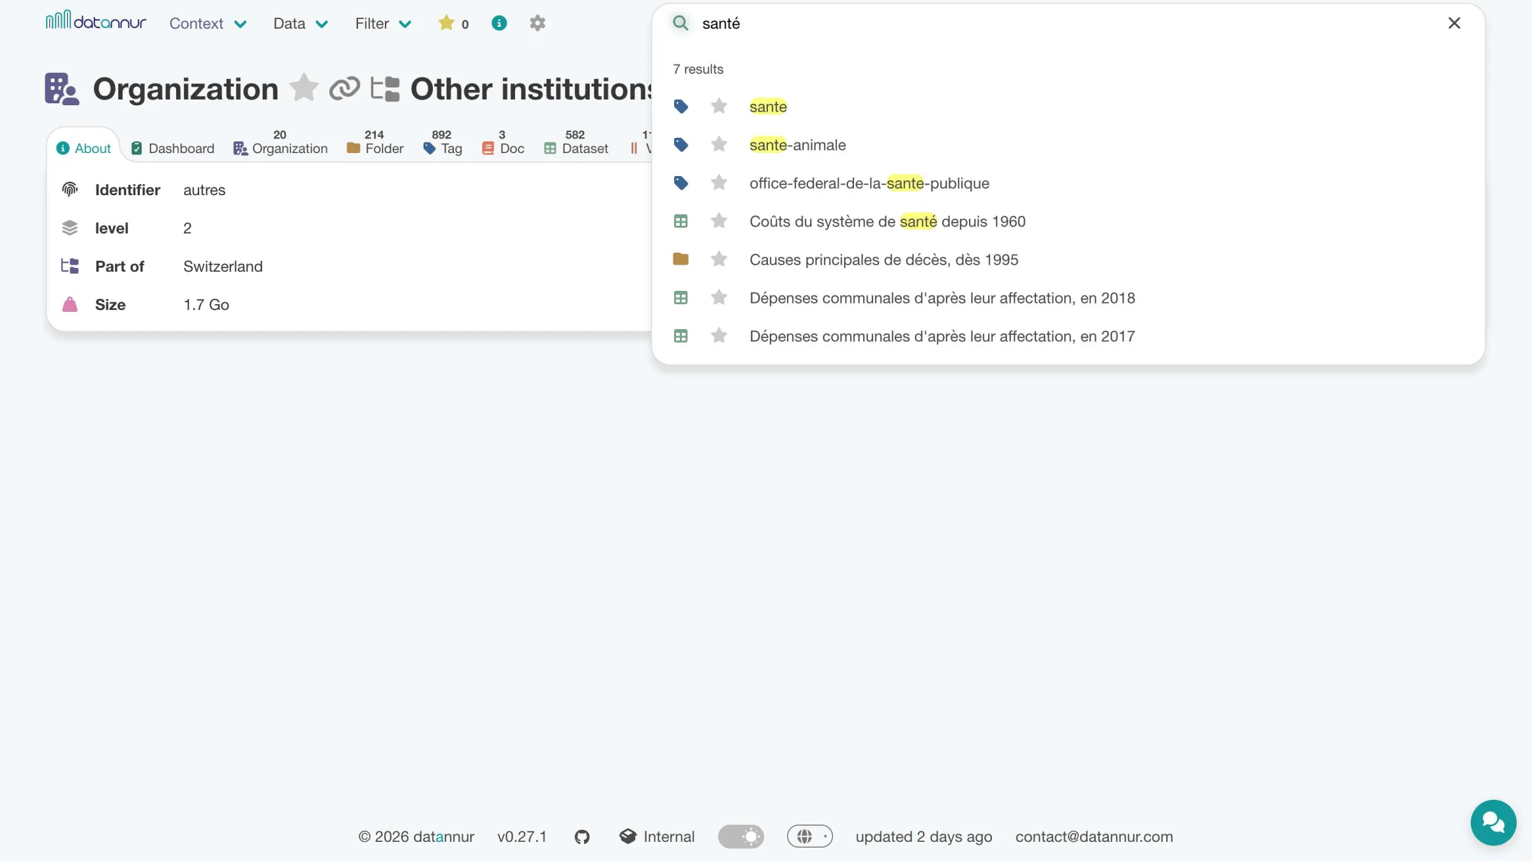
Task: Click the search field containing santé
Action: 1066,24
